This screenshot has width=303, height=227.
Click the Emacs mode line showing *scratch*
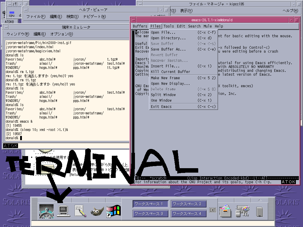pyautogui.click(x=217, y=178)
